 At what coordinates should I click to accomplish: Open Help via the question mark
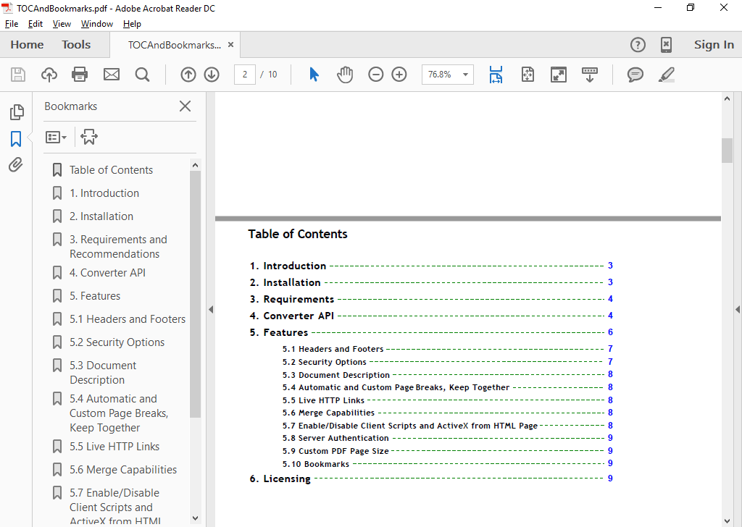(x=638, y=44)
